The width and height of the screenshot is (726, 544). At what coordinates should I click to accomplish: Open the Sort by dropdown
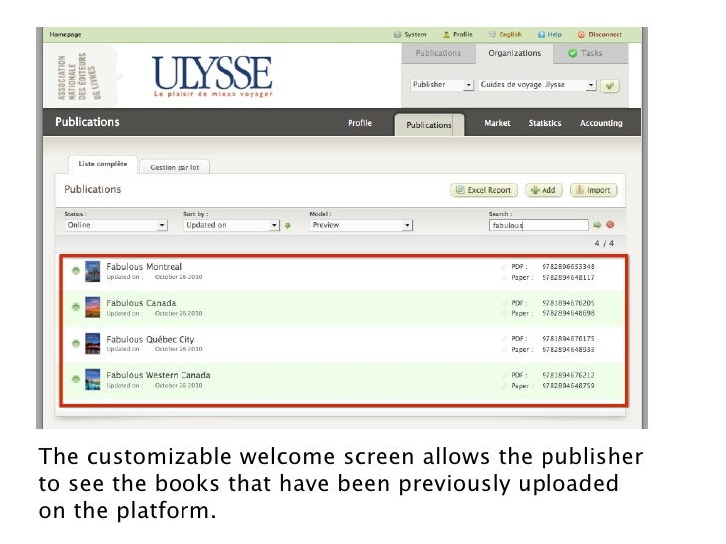click(231, 225)
